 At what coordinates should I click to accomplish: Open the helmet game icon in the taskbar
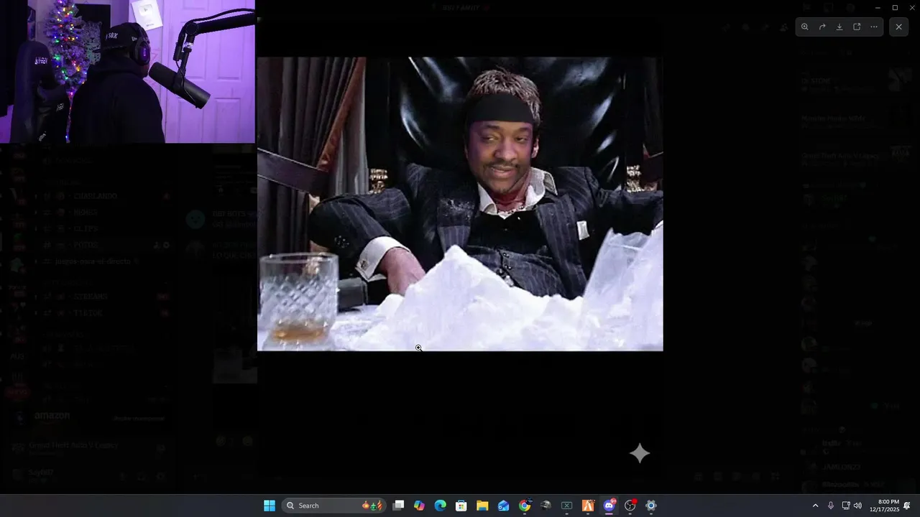pos(546,506)
